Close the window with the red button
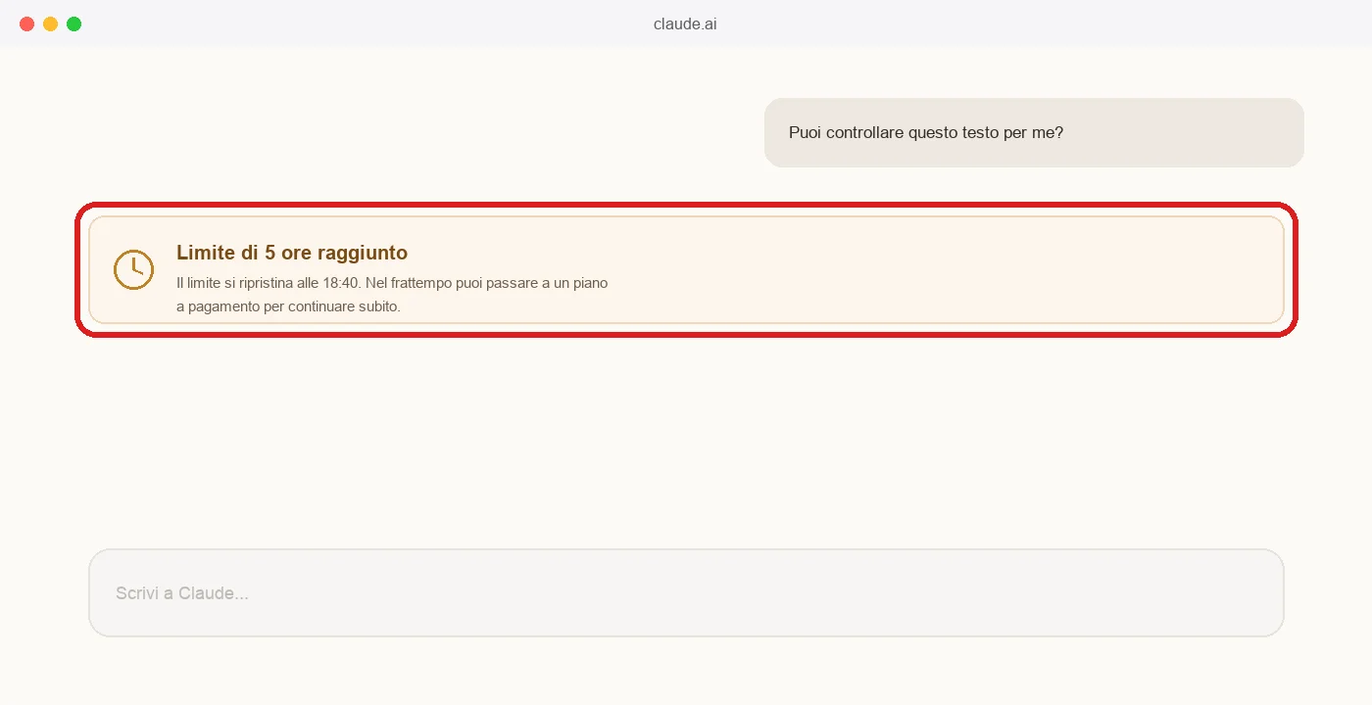This screenshot has width=1372, height=705. [x=26, y=23]
